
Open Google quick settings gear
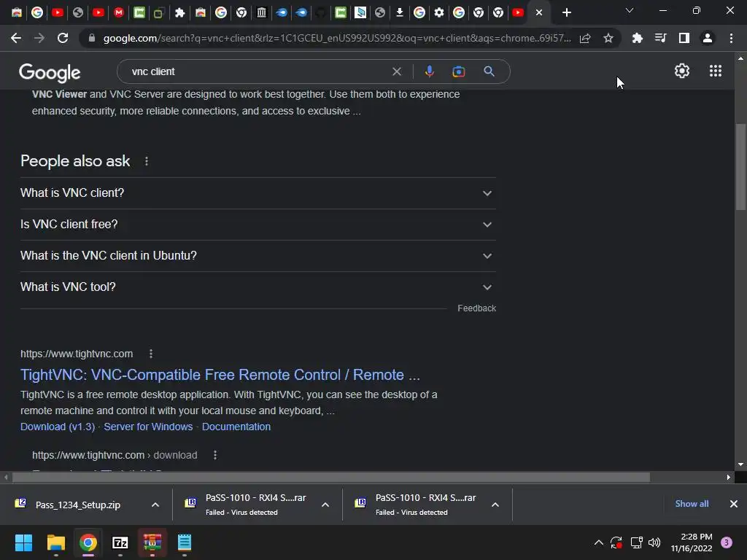tap(682, 71)
